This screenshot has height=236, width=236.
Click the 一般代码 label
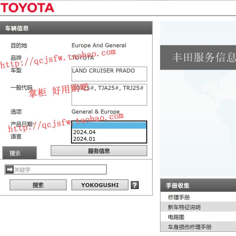coord(21,87)
